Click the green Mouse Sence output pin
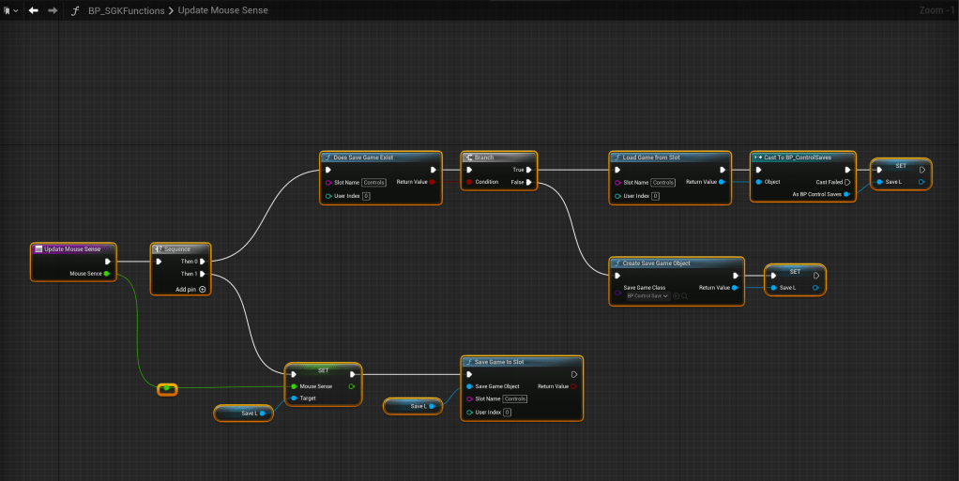The height and width of the screenshot is (481, 959). click(x=107, y=274)
